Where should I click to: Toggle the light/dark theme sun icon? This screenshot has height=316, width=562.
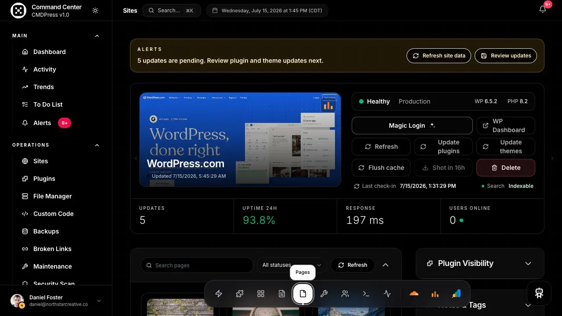pyautogui.click(x=95, y=11)
